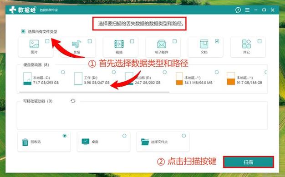The height and width of the screenshot is (177, 285).
Task: Click the 音频 audio type icon
Action: (76, 44)
